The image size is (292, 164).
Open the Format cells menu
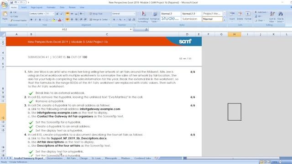(x=248, y=16)
